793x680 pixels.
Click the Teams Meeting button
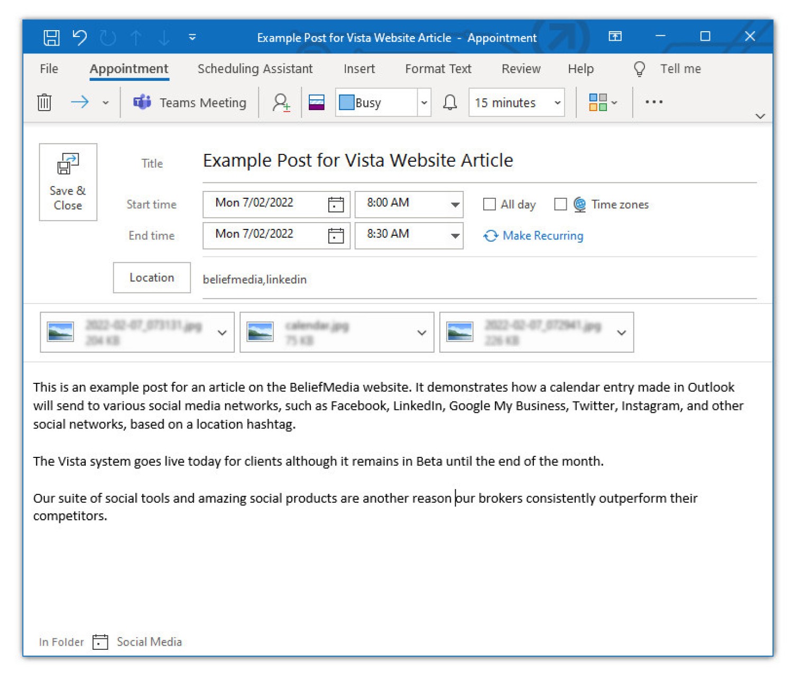point(190,103)
